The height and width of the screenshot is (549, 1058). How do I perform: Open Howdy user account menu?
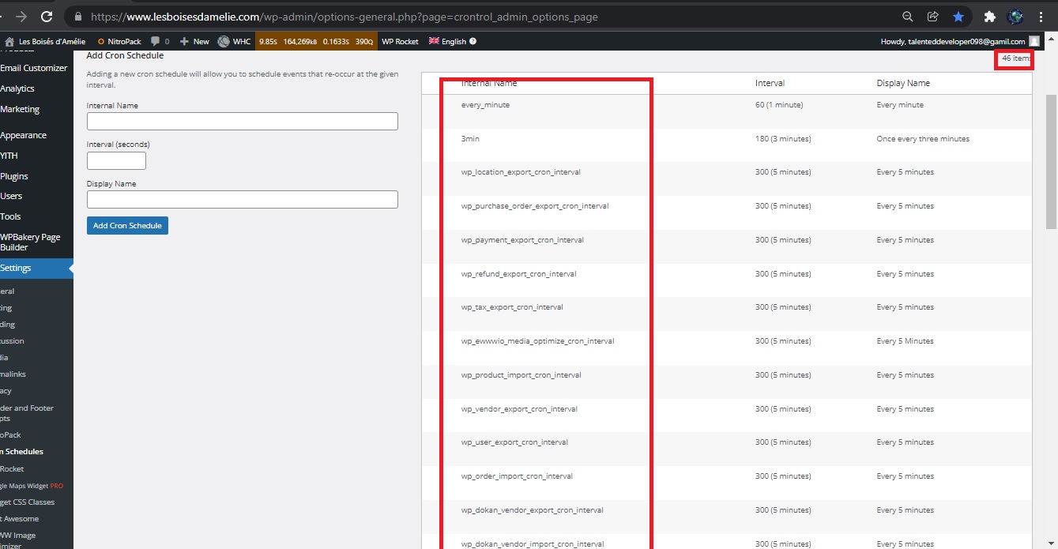pyautogui.click(x=952, y=41)
